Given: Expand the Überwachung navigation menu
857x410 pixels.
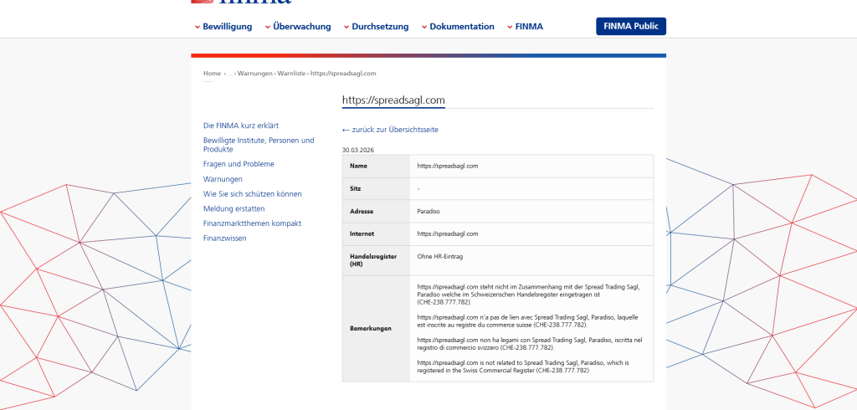Looking at the screenshot, I should tap(298, 26).
